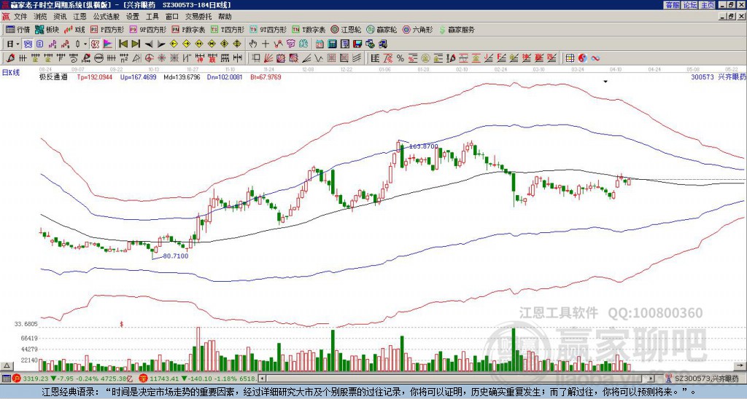Click the save diskette icon
This screenshot has height=399, width=747.
tap(357, 44)
